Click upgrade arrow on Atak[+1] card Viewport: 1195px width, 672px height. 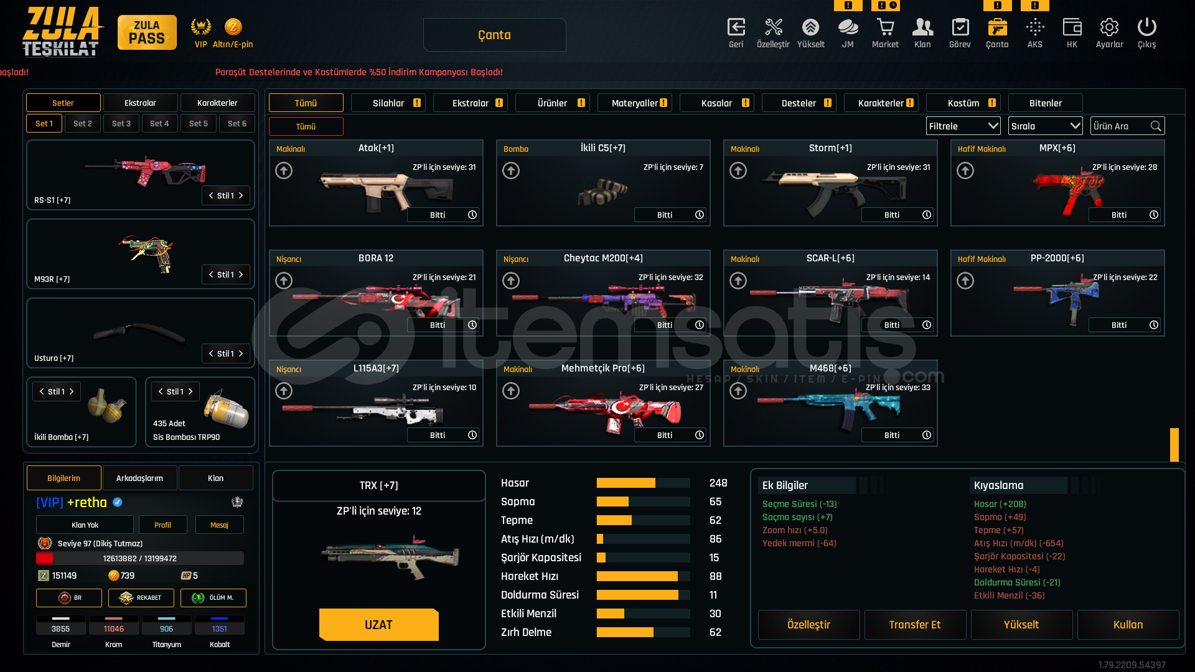pyautogui.click(x=284, y=170)
